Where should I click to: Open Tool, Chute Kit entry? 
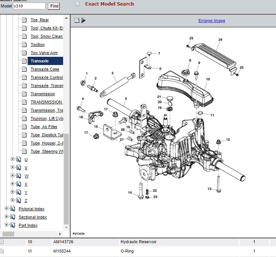47,28
